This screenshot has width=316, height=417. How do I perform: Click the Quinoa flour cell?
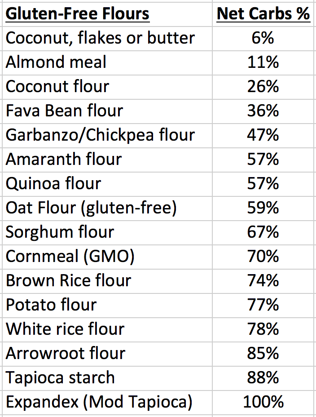107,184
